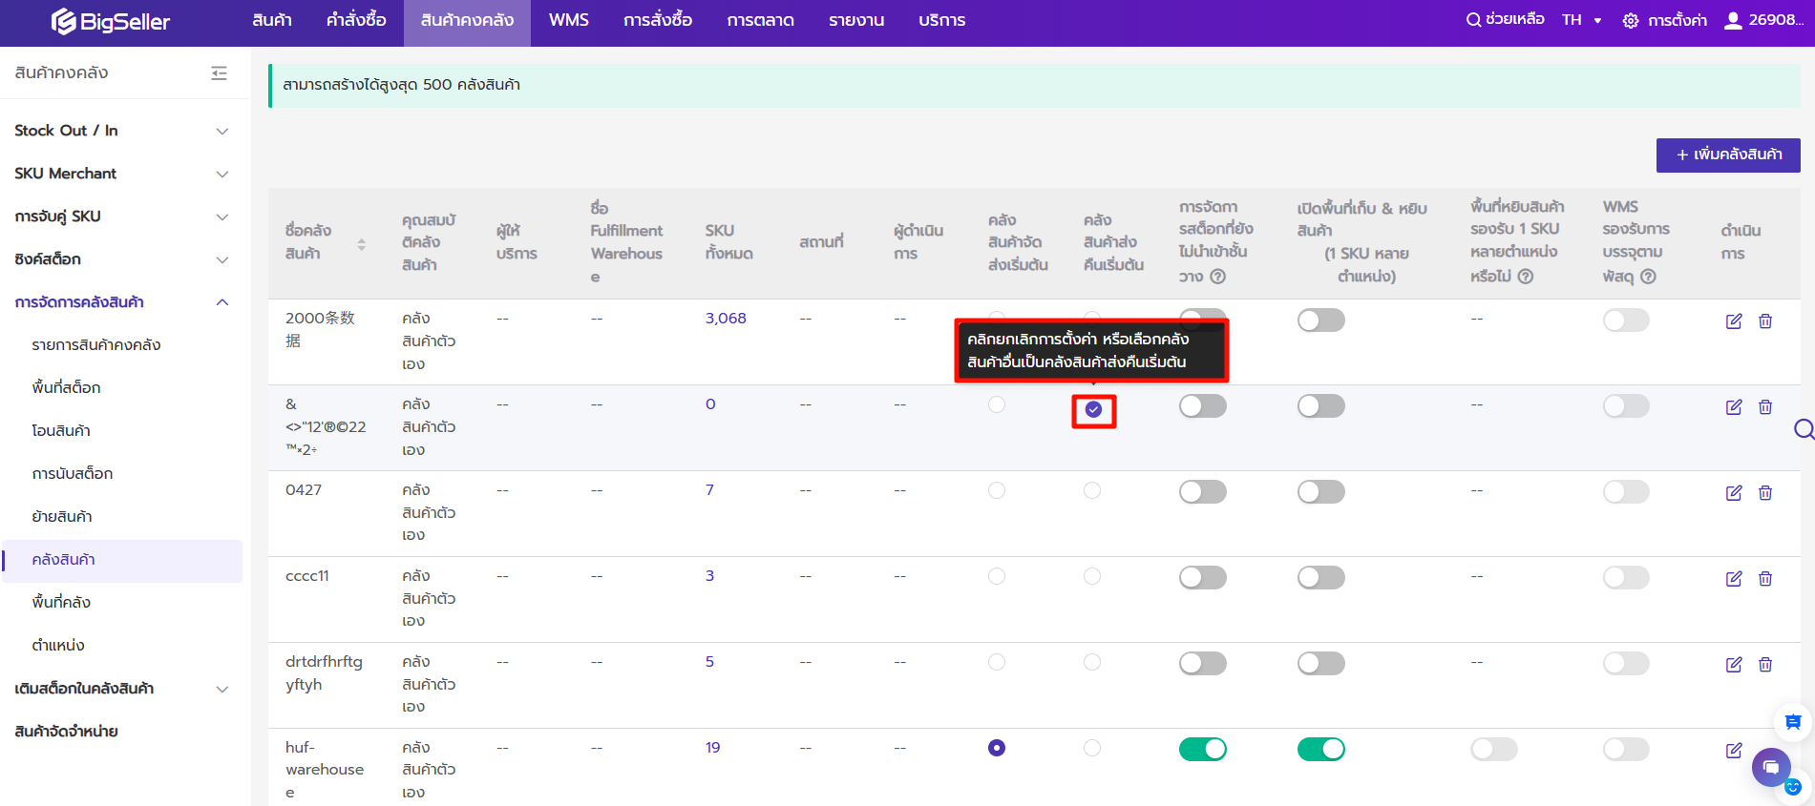
Task: Open the floating search icon at right edge
Action: coord(1804,429)
